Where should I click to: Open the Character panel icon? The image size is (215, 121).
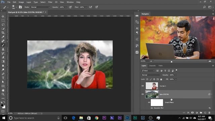[x=137, y=28]
